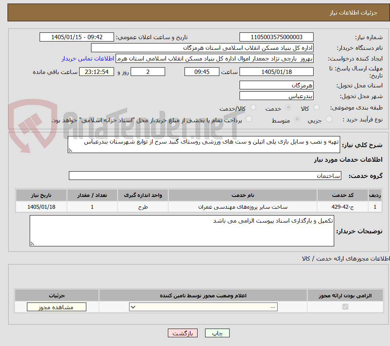Click the need date cell 1405/01/18 in table
This screenshot has height=346, width=390.
[x=41, y=207]
